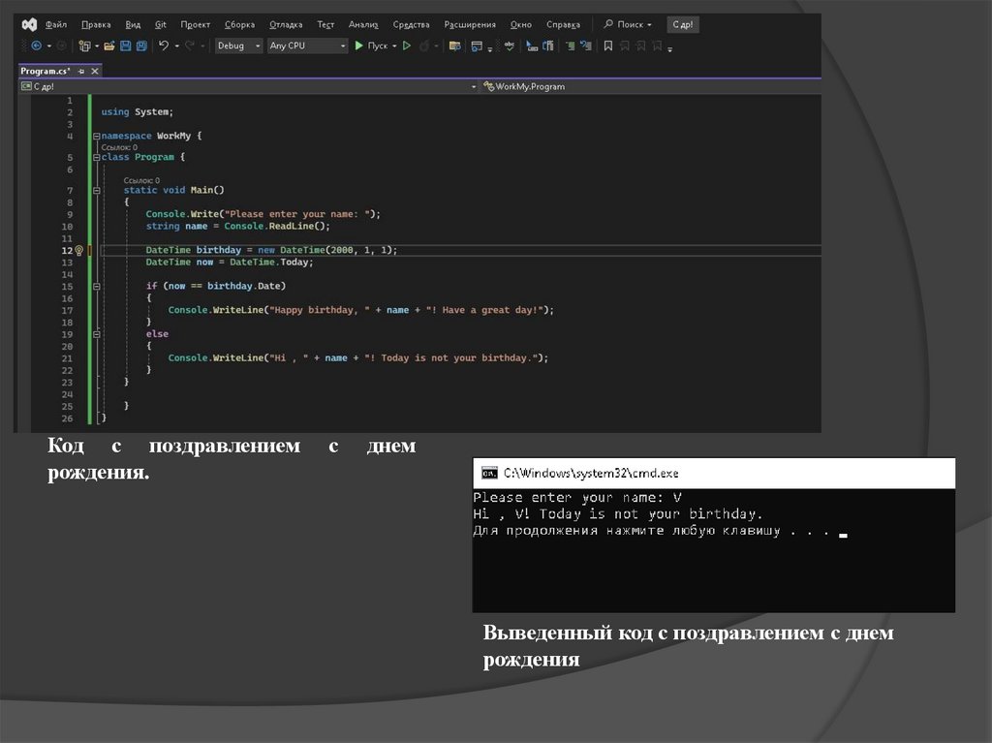992x743 pixels.
Task: Open the Файл menu
Action: [x=55, y=24]
